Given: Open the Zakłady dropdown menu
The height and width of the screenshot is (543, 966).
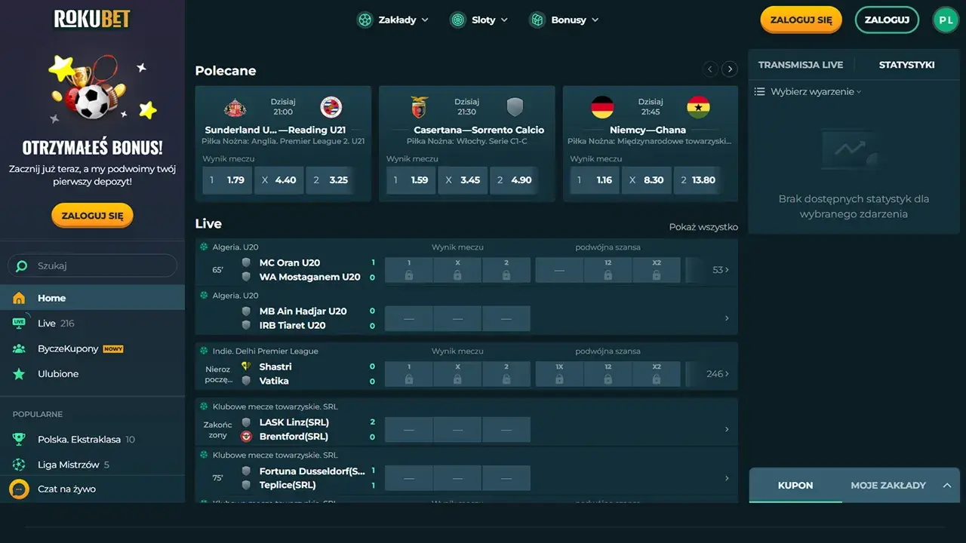Looking at the screenshot, I should pyautogui.click(x=392, y=20).
